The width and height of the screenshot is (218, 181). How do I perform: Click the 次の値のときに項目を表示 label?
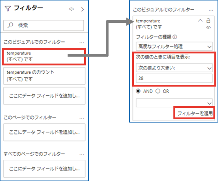pos(163,57)
